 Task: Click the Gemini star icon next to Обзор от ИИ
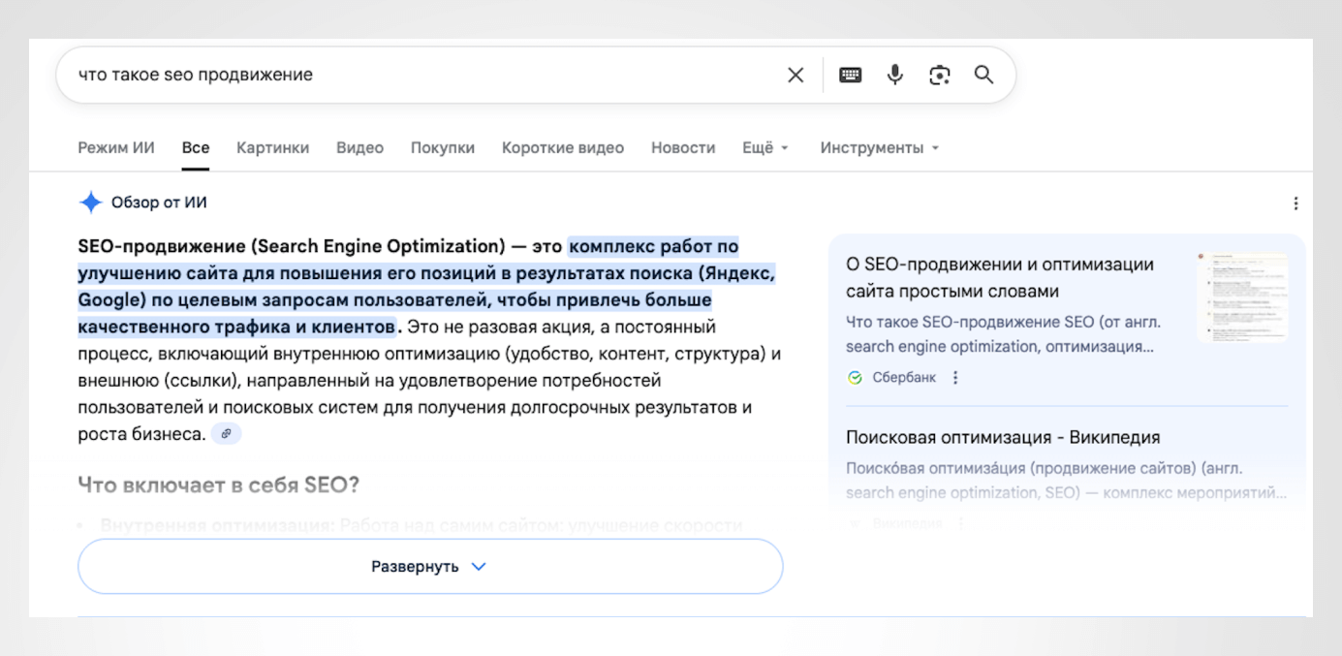point(90,202)
